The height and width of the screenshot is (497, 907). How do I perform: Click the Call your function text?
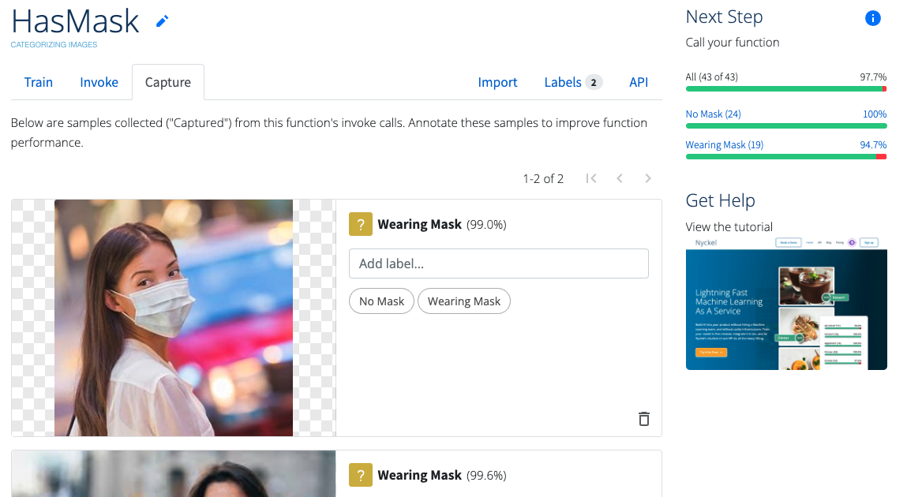[733, 42]
